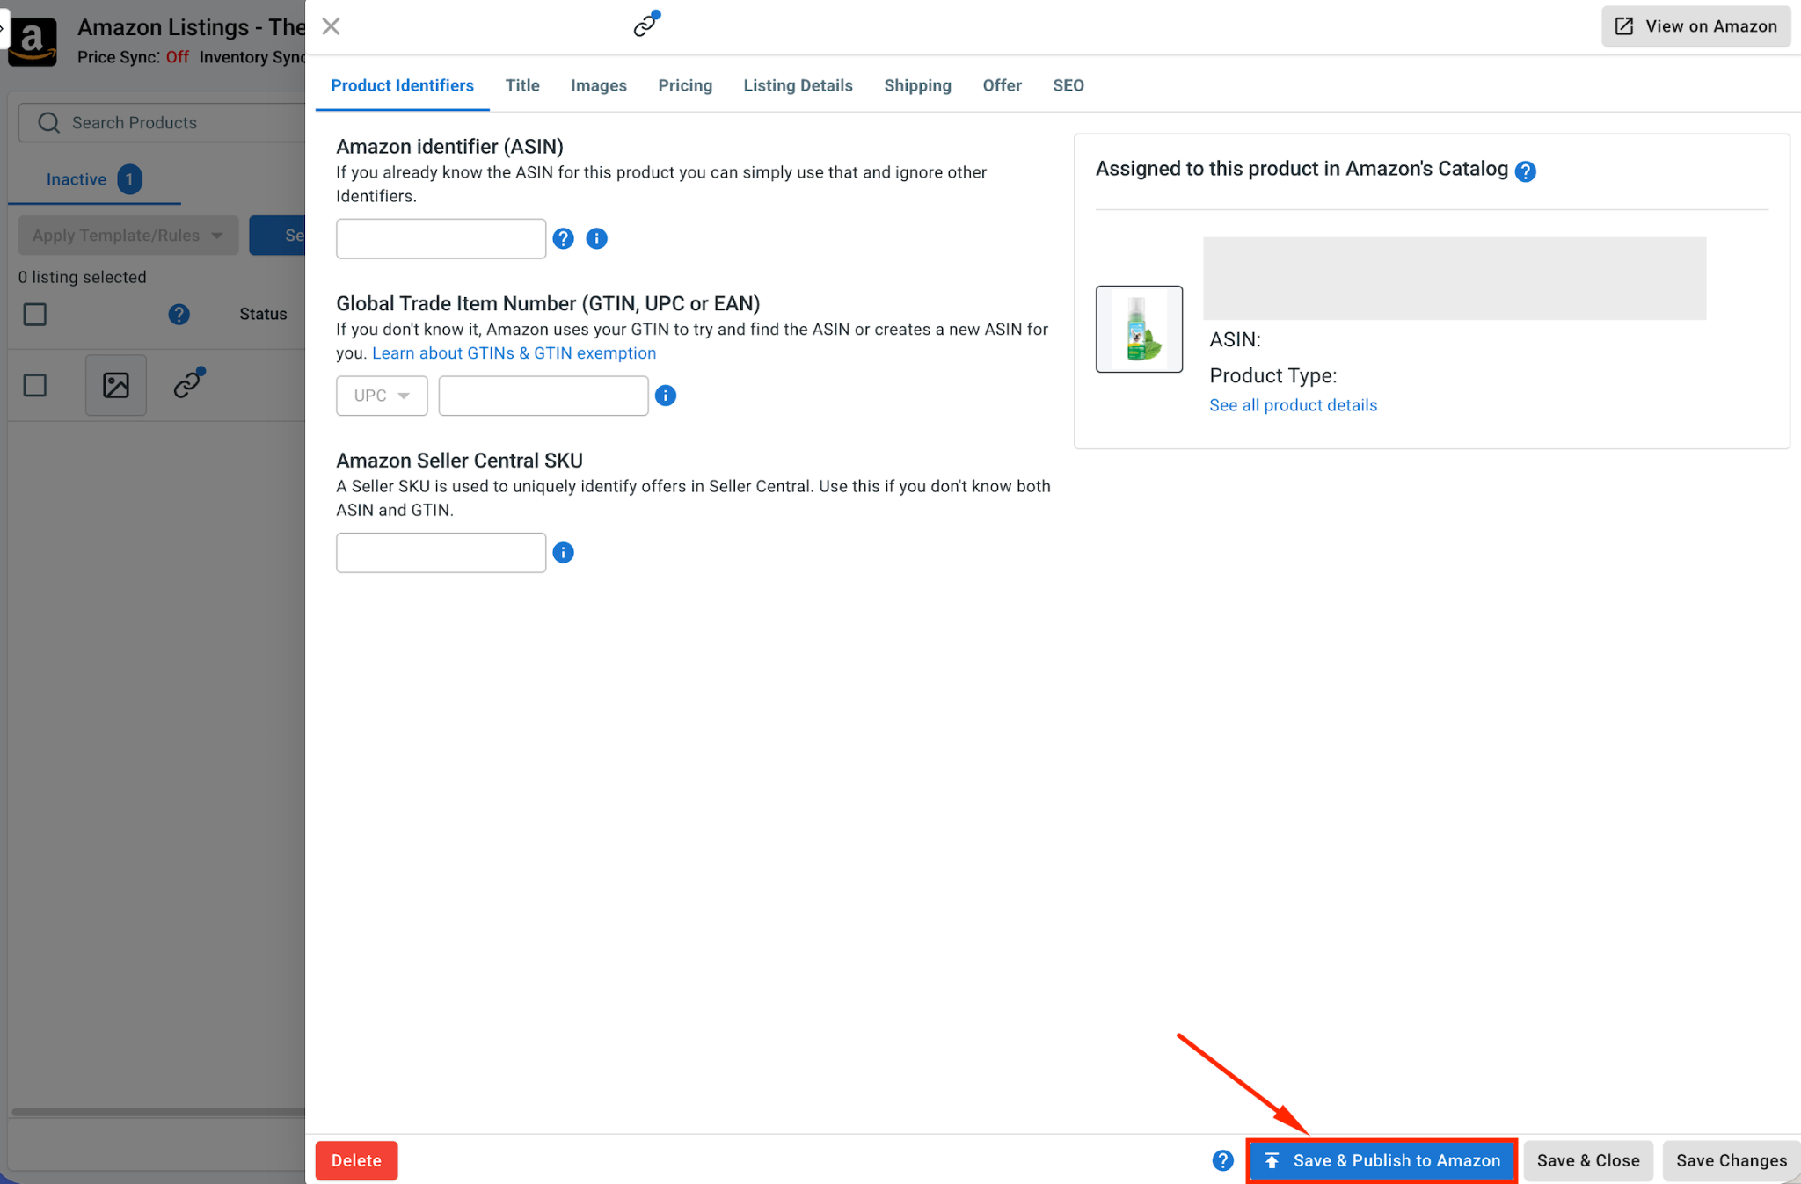The height and width of the screenshot is (1184, 1801).
Task: Click the linked chain icon in listing row
Action: point(188,383)
